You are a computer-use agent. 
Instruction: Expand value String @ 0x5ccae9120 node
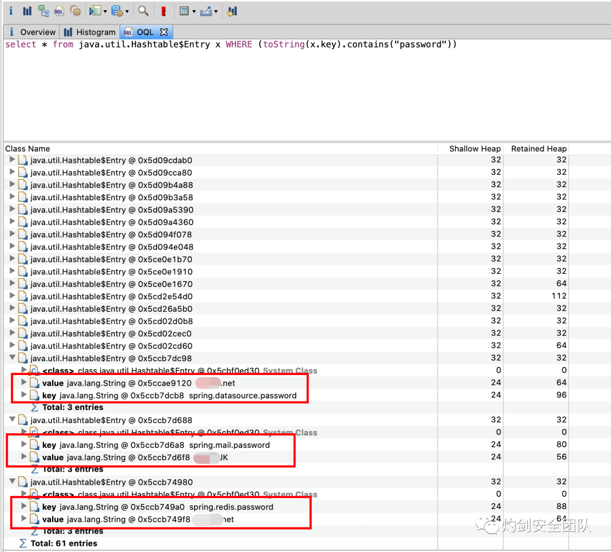click(24, 382)
